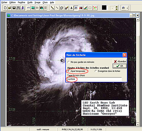Click the image window's scrollbar up arrow
Viewport: 142px width, 131px height.
coord(138,20)
